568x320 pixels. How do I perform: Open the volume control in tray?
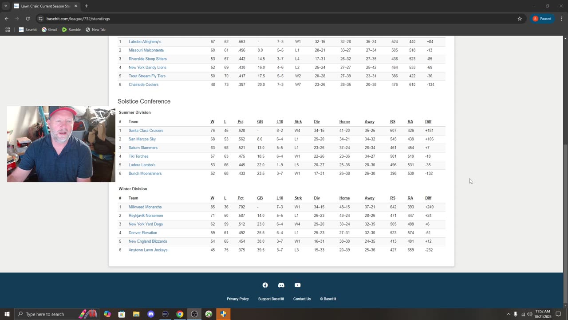530,314
